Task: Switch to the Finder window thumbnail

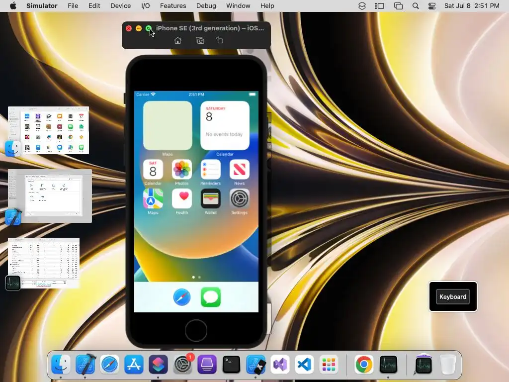Action: (x=48, y=130)
